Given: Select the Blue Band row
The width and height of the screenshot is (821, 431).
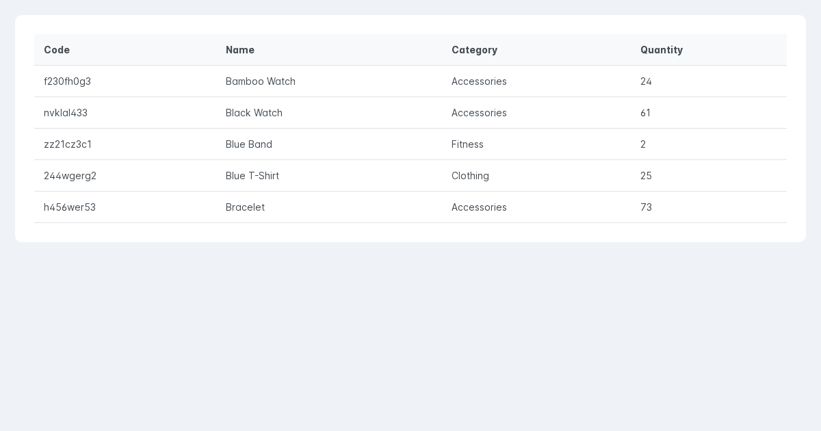Looking at the screenshot, I should [410, 144].
